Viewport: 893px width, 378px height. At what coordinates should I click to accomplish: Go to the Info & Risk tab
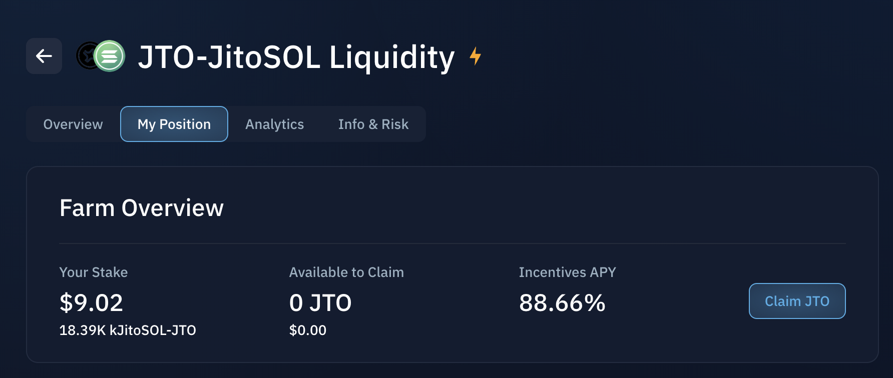point(373,124)
